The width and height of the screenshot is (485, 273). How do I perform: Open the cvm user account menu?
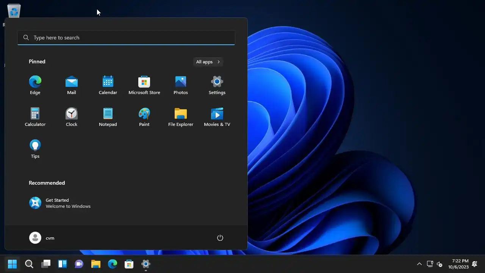(42, 238)
